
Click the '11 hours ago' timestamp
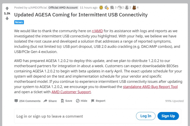pos(89,8)
